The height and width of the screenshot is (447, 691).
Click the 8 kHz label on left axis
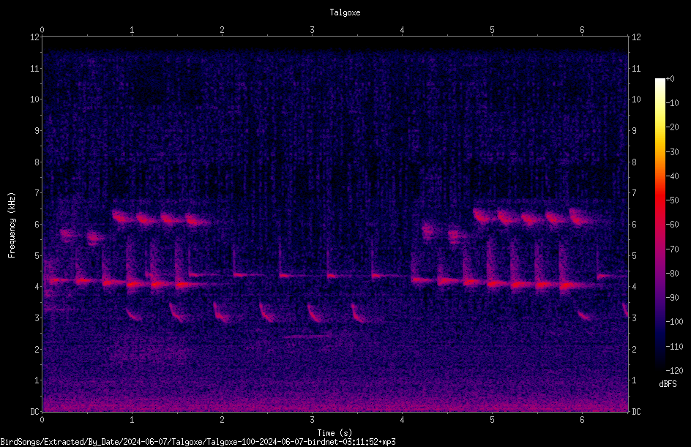pyautogui.click(x=37, y=162)
